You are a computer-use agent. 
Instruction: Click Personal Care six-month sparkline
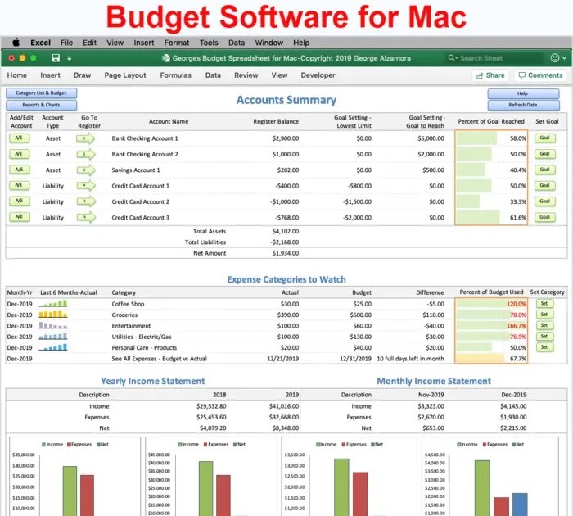(x=53, y=347)
